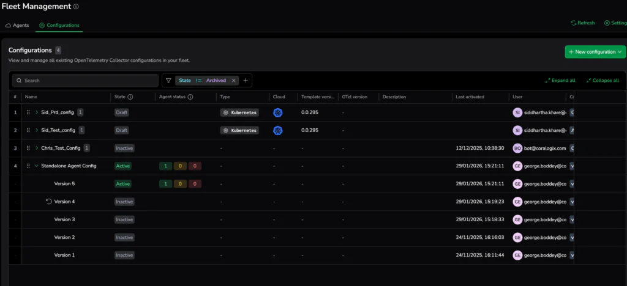
Task: Click the drag handle for Sid_Test_config
Action: click(x=28, y=130)
